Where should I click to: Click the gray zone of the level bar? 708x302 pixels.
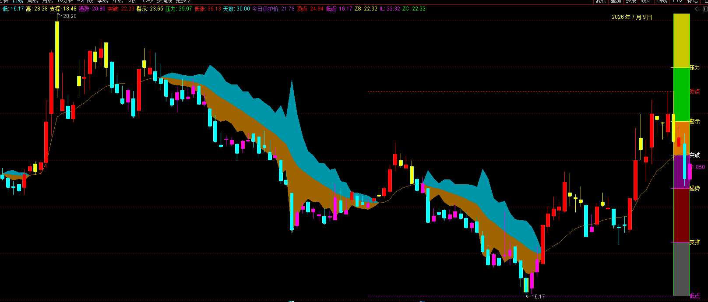681,269
